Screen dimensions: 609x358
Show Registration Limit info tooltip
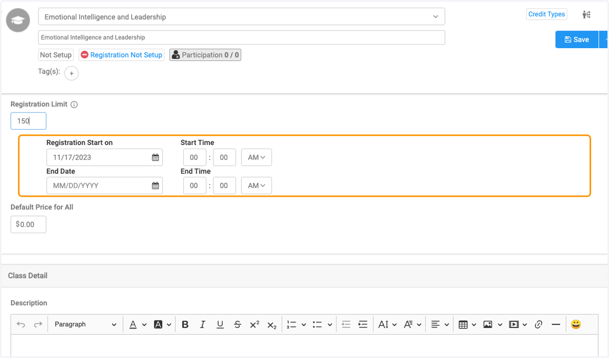coord(74,104)
